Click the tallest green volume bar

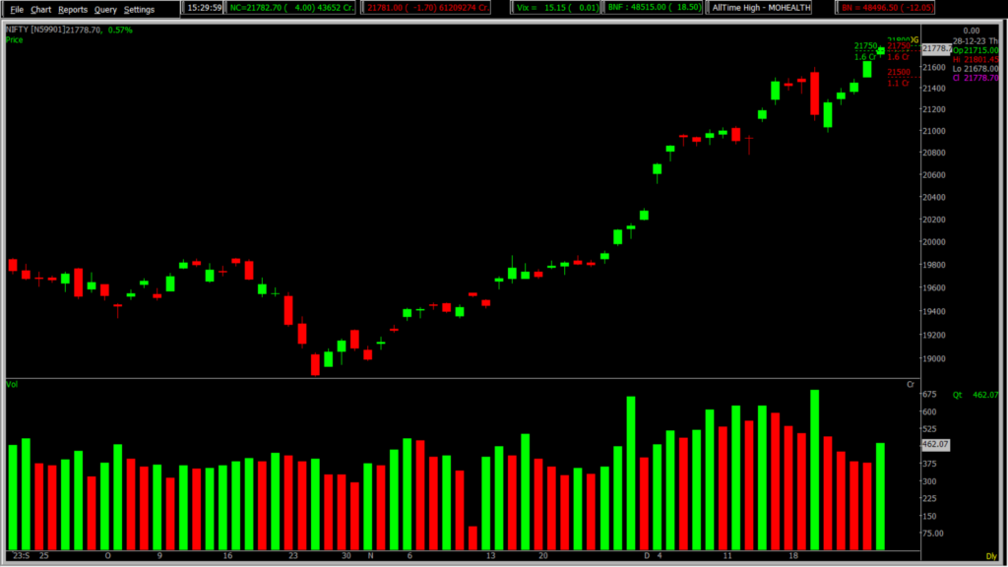(x=815, y=470)
